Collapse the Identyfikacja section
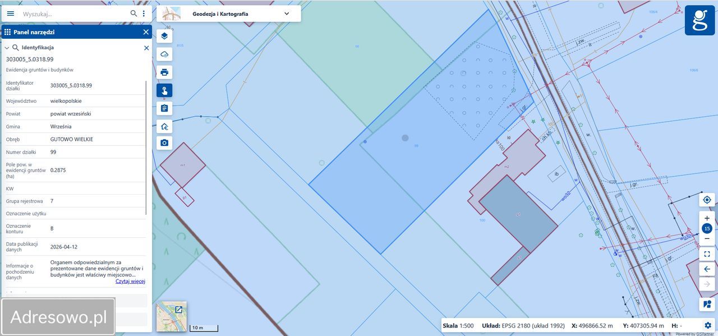Screen dimensions: 718x336 tap(7, 48)
